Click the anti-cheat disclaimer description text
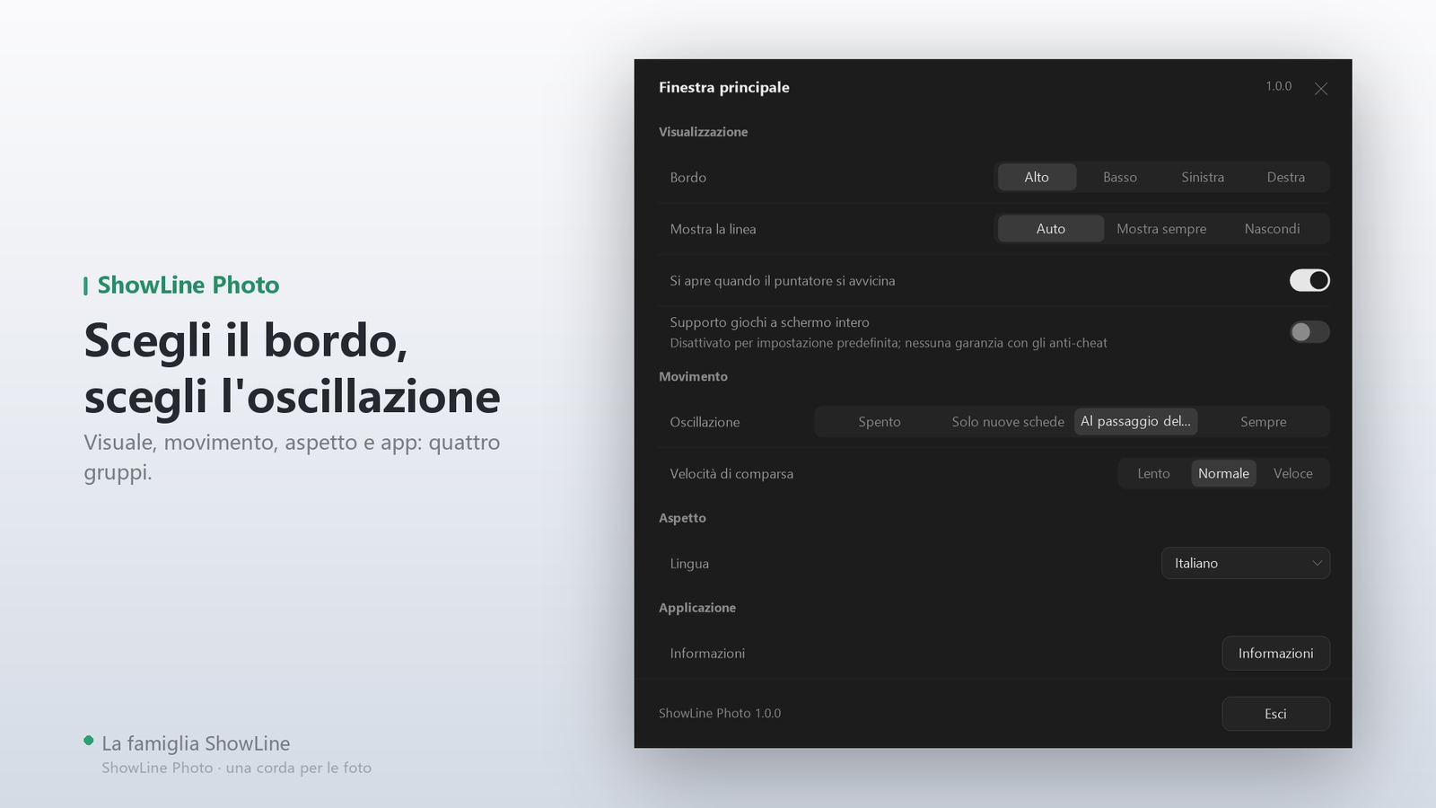Screen dimensions: 1436x808 click(889, 343)
